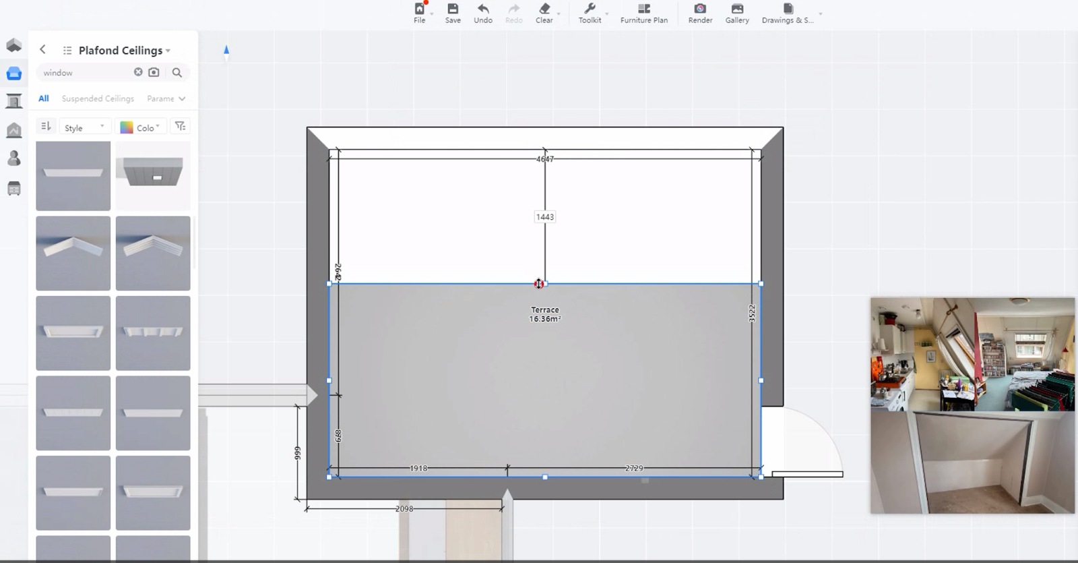
Task: Open the Color filter swatch
Action: click(140, 127)
